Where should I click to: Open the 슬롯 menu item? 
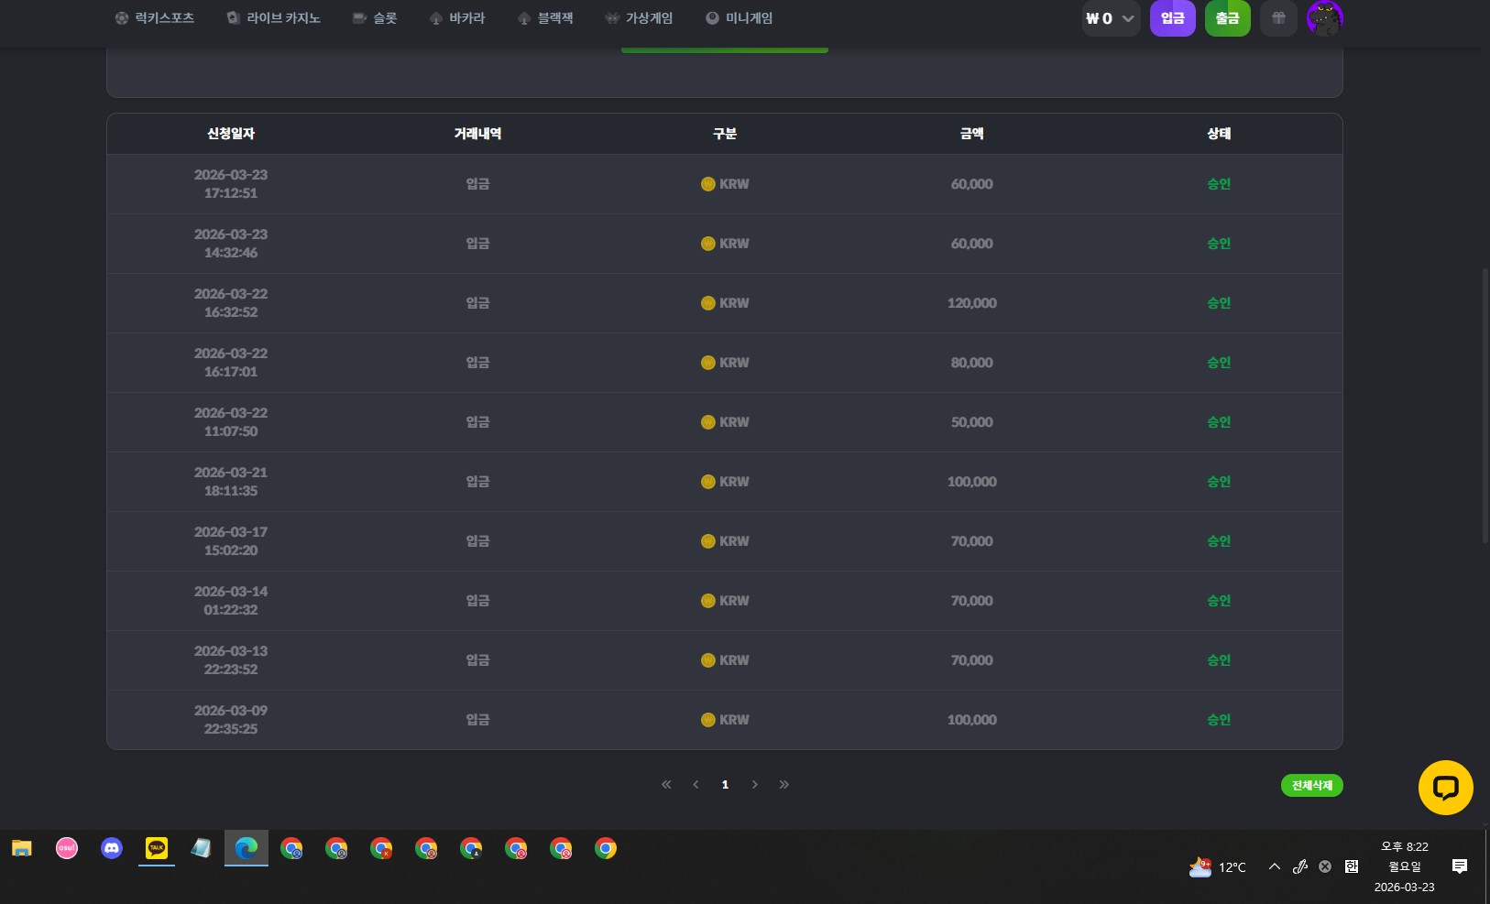tap(375, 18)
